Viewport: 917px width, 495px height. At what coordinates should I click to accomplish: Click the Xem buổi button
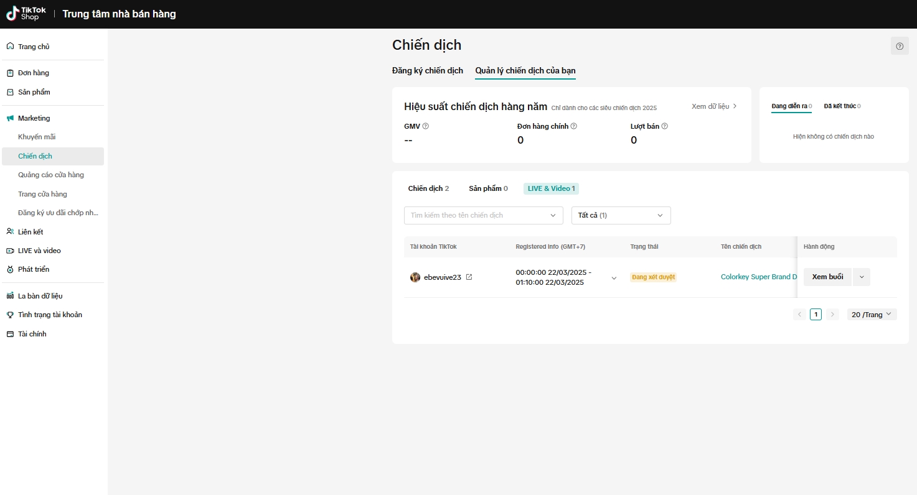(x=827, y=277)
